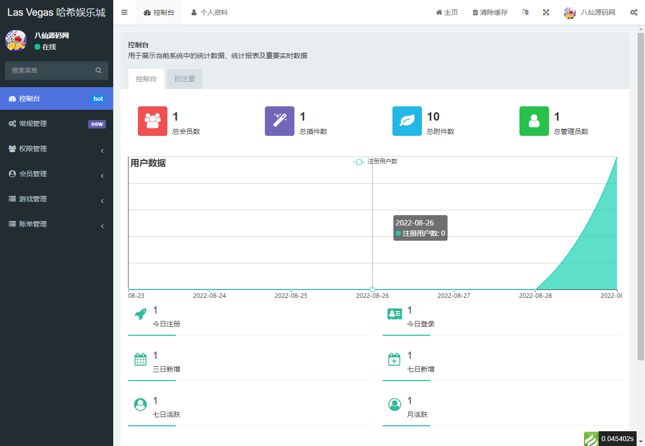Open 权限管理 sidebar menu

click(x=57, y=149)
